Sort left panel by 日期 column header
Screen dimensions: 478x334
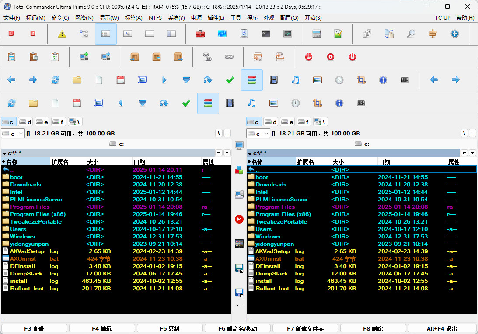(x=167, y=162)
